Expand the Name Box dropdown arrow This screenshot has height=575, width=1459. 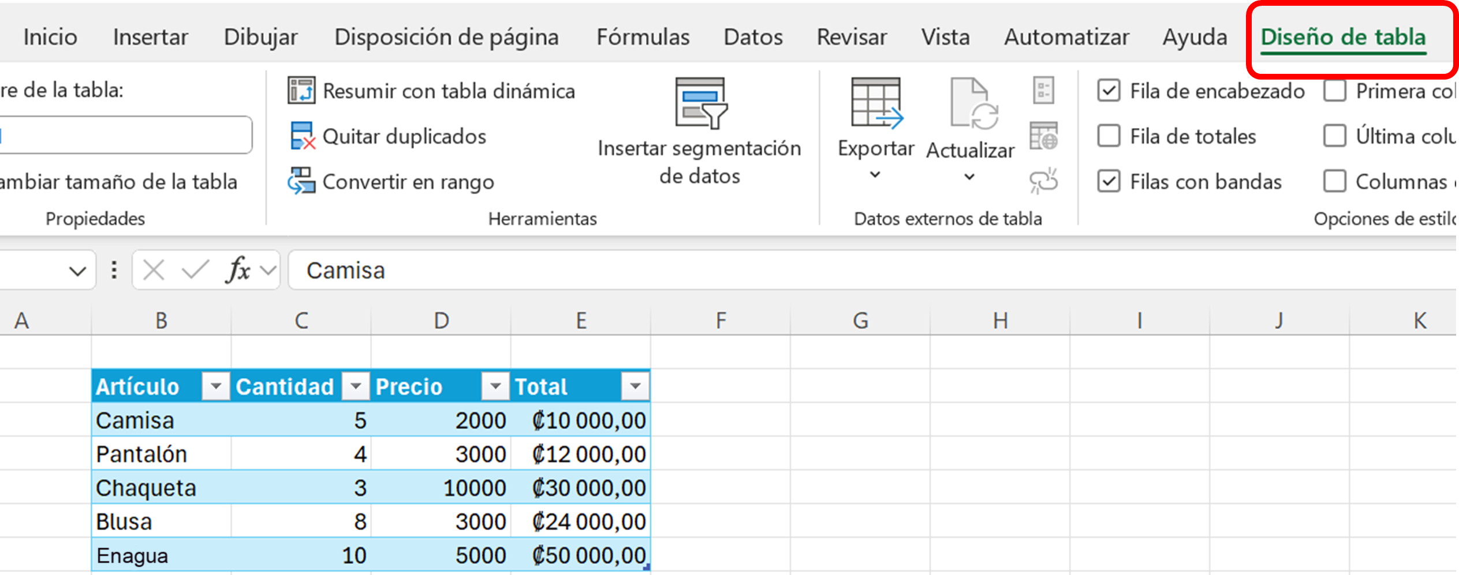coord(77,270)
